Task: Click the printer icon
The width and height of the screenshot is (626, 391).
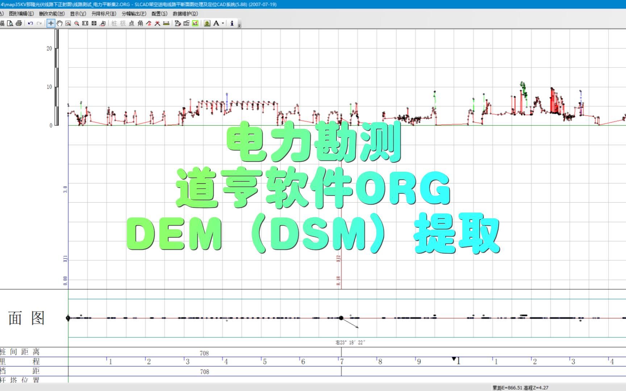Action: [19, 23]
